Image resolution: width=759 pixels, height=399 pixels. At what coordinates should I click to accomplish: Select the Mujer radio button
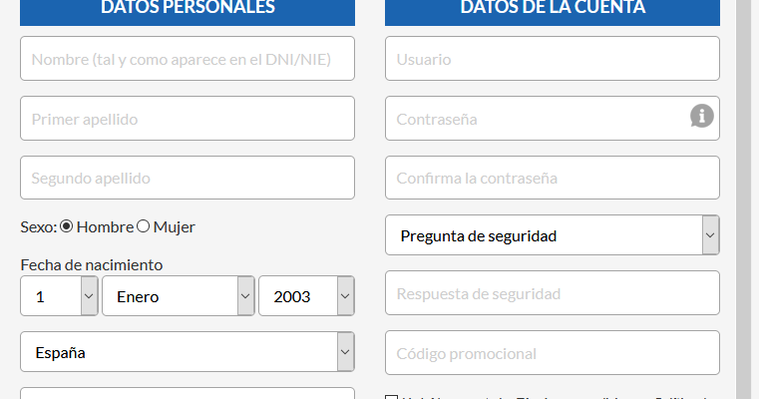(x=143, y=226)
